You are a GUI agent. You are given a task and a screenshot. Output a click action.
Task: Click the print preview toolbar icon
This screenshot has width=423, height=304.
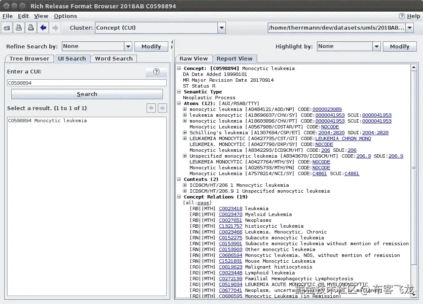[x=31, y=28]
